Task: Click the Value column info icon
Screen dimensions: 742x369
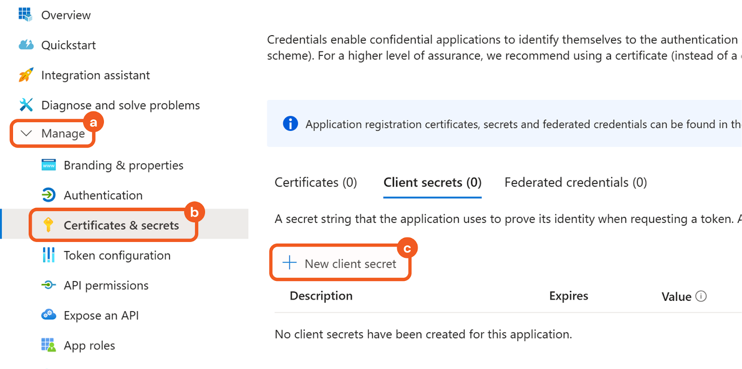Action: tap(701, 296)
